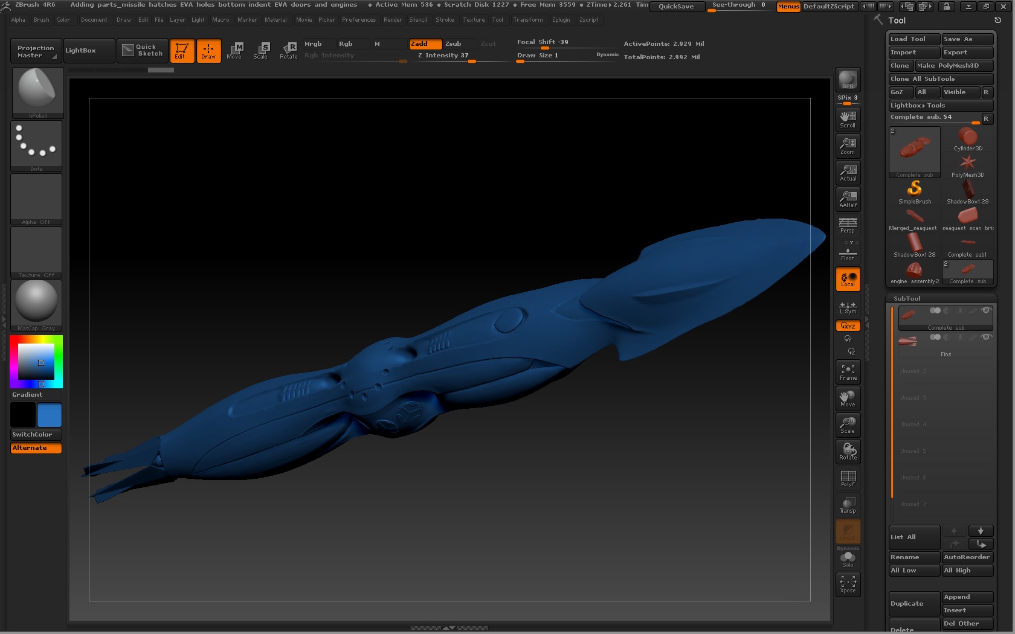This screenshot has height=634, width=1015.
Task: Open the Zplugin menu
Action: pyautogui.click(x=561, y=20)
